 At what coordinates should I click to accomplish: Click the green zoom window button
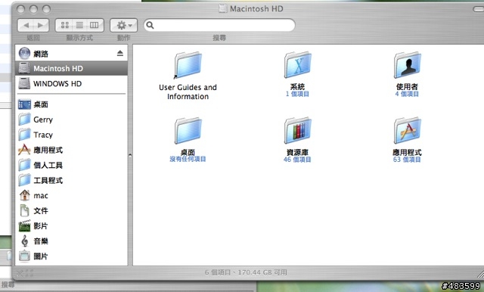(x=46, y=9)
